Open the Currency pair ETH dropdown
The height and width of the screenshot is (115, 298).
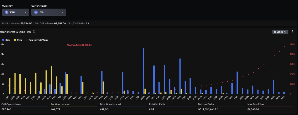tap(49, 12)
